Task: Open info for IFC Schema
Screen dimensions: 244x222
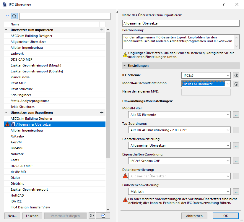Action: coord(236,75)
